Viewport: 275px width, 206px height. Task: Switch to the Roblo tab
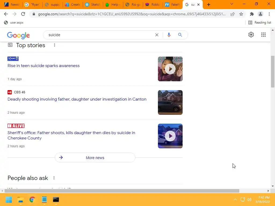click(153, 5)
